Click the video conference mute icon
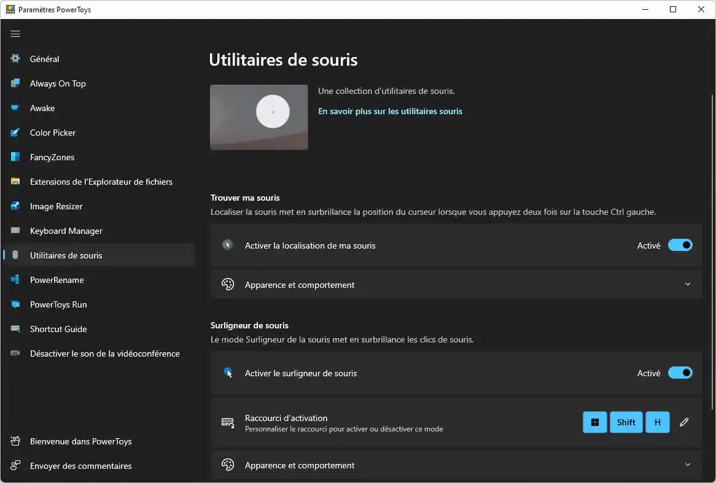 (x=15, y=354)
